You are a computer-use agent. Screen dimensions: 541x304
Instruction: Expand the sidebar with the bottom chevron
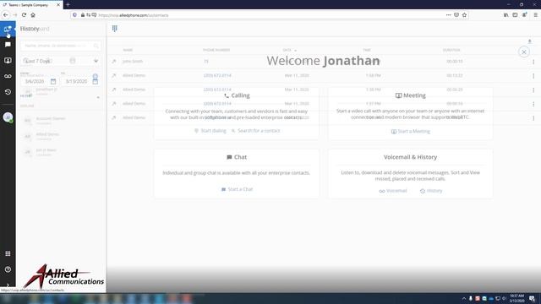coord(8,285)
